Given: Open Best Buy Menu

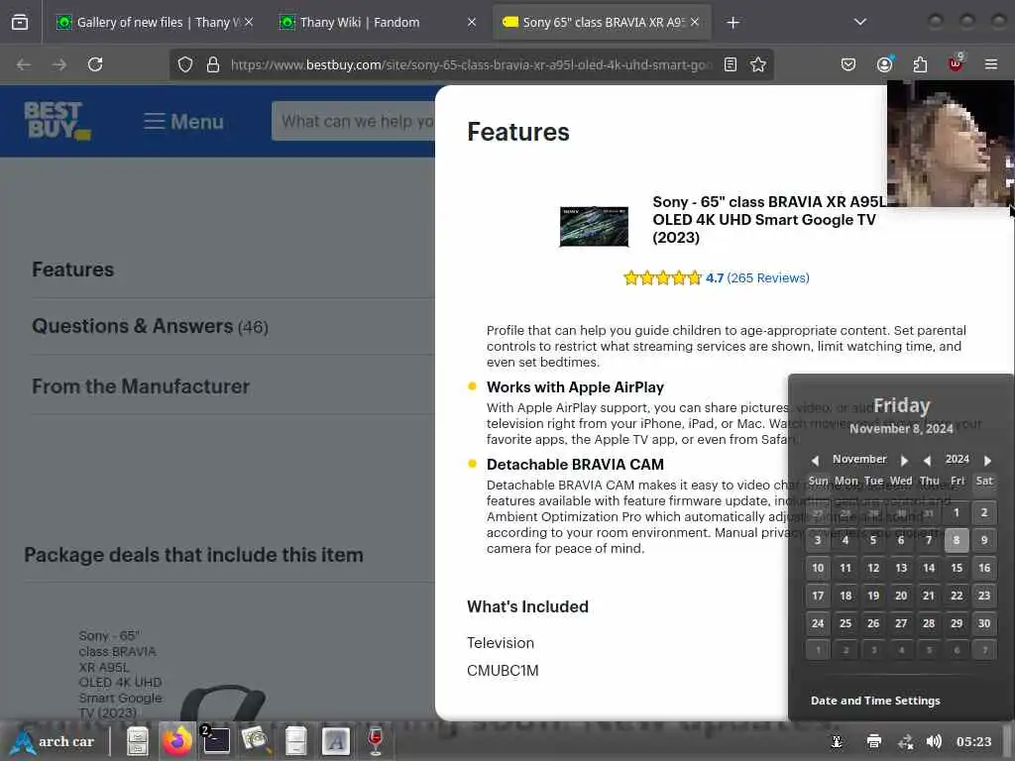Looking at the screenshot, I should click(183, 122).
